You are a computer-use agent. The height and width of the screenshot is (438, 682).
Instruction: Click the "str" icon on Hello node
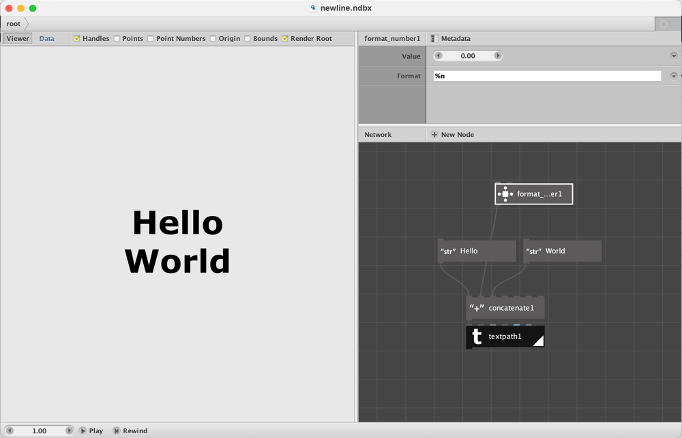[x=448, y=251]
